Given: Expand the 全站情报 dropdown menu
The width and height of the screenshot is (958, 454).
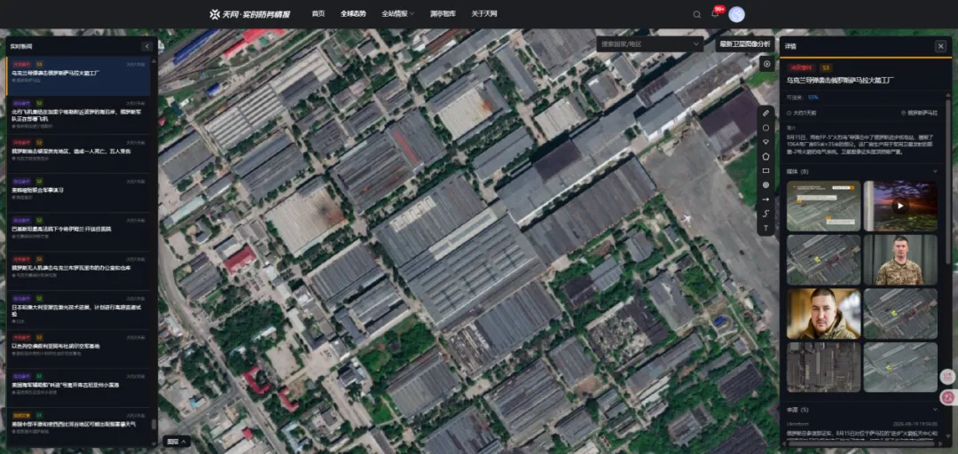Looking at the screenshot, I should [397, 14].
